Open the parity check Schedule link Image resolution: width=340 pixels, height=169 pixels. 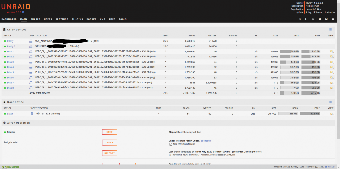pyautogui.click(x=207, y=141)
